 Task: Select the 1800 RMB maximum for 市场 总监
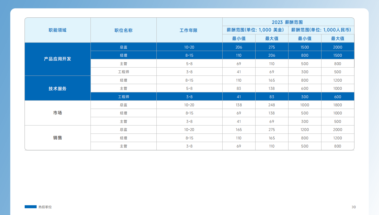coord(338,105)
